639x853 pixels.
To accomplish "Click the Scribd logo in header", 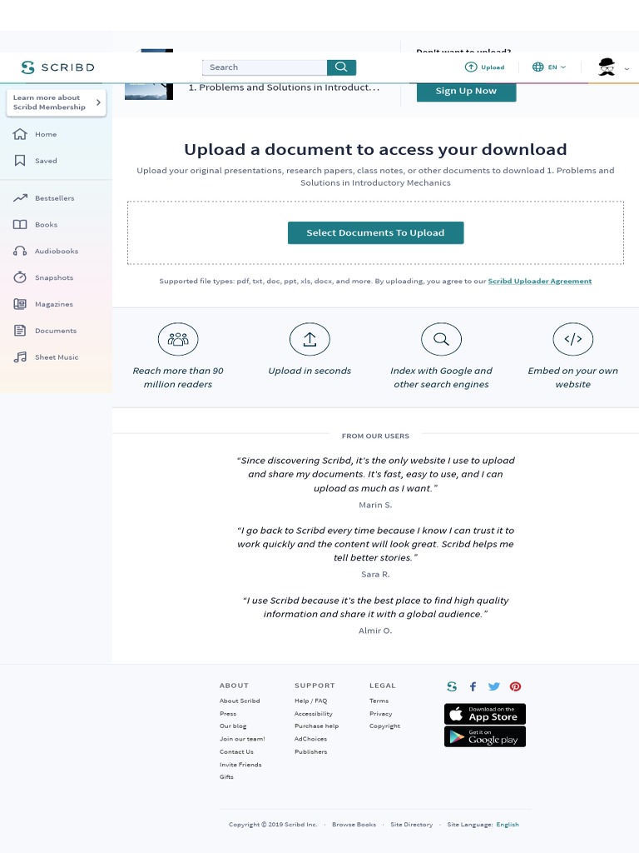I will pos(57,67).
